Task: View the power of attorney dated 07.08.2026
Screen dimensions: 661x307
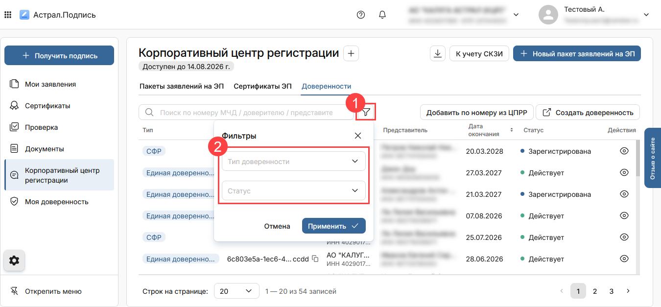Action: click(x=624, y=216)
